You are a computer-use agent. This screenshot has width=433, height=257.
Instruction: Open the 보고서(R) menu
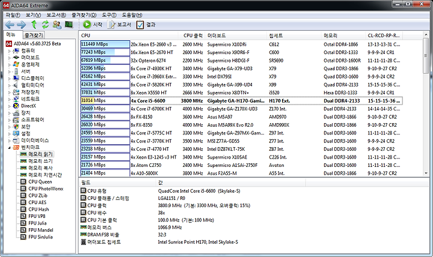coord(56,15)
